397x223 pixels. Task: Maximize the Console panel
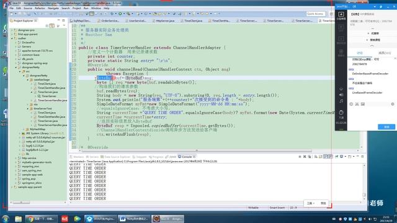(362, 157)
